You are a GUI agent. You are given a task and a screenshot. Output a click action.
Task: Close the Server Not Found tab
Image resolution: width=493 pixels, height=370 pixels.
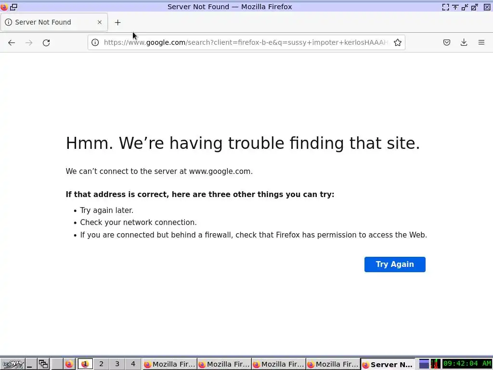pos(100,22)
